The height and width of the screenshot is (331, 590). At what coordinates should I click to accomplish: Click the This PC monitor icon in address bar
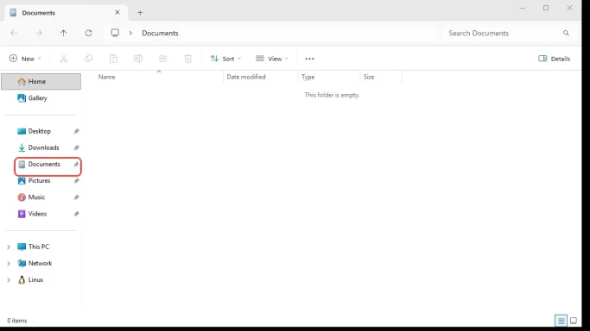(x=115, y=33)
